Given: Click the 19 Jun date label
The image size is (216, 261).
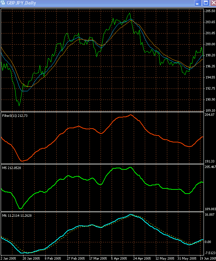Looking at the screenshot, I should pyautogui.click(x=208, y=259).
